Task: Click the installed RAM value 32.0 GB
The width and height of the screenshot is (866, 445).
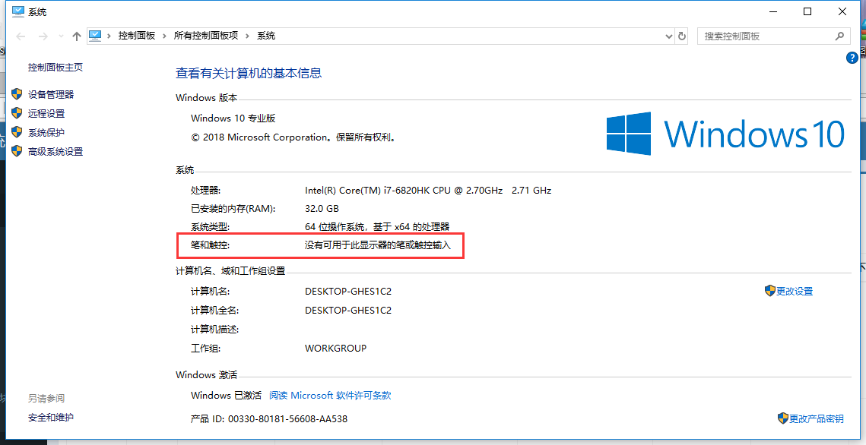Action: pyautogui.click(x=322, y=209)
